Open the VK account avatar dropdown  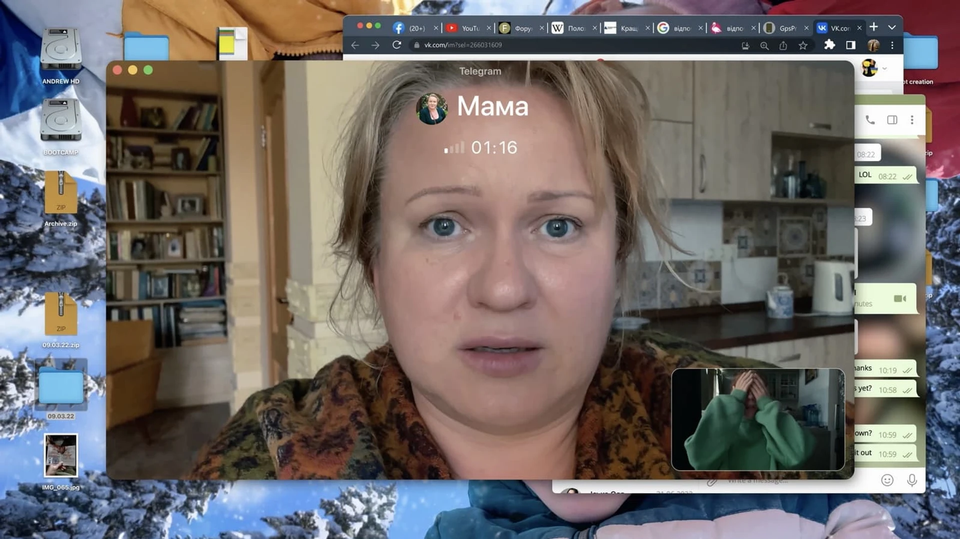[873, 67]
